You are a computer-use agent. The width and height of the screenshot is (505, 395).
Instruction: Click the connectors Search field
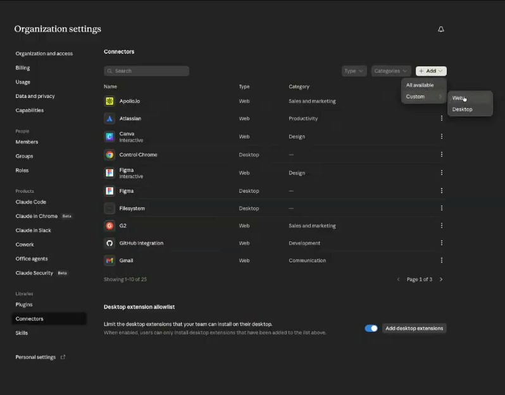pyautogui.click(x=147, y=71)
